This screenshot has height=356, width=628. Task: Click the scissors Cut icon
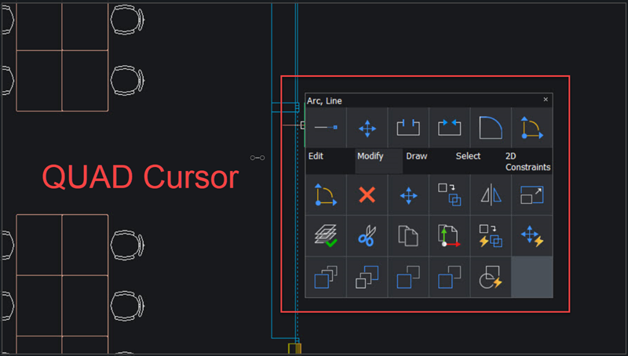tap(367, 236)
